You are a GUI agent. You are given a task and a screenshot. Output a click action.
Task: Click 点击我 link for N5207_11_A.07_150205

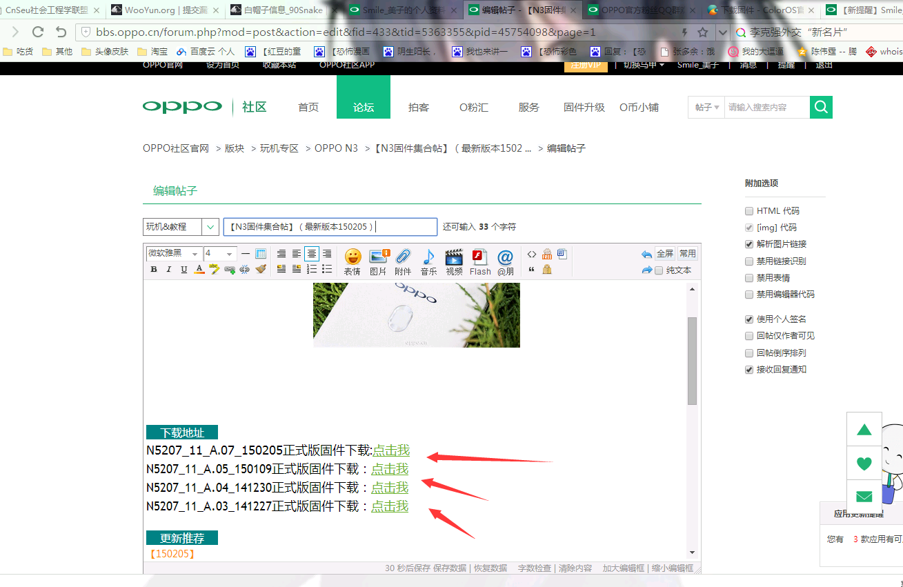point(391,450)
